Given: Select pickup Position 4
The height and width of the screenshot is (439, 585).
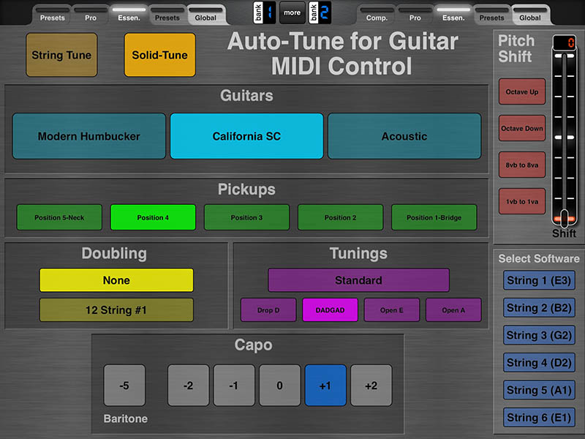Looking at the screenshot, I should click(x=153, y=217).
